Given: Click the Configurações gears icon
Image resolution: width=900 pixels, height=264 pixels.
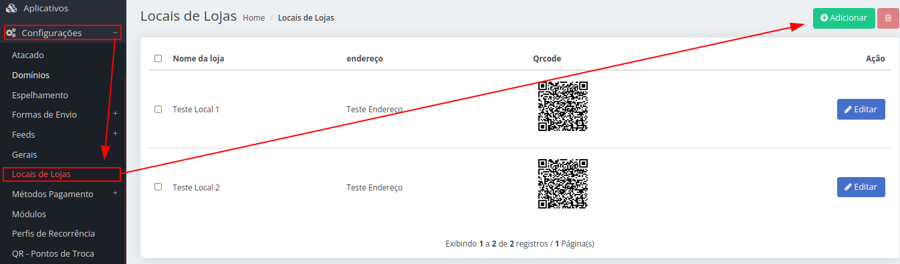Looking at the screenshot, I should pos(11,33).
